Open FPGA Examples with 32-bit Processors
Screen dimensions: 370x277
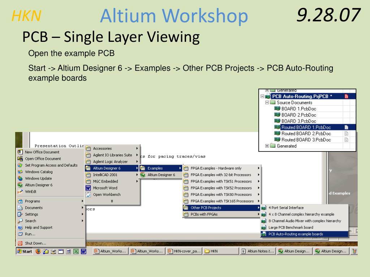(x=222, y=175)
